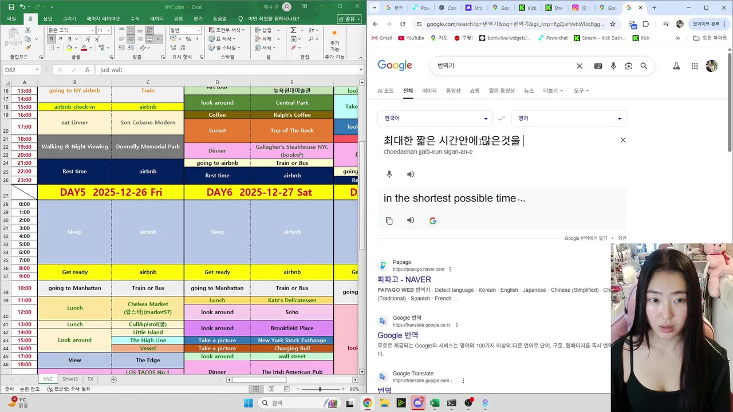Viewport: 733px width, 412px height.
Task: Select the Chelsea Market cell
Action: coord(148,308)
